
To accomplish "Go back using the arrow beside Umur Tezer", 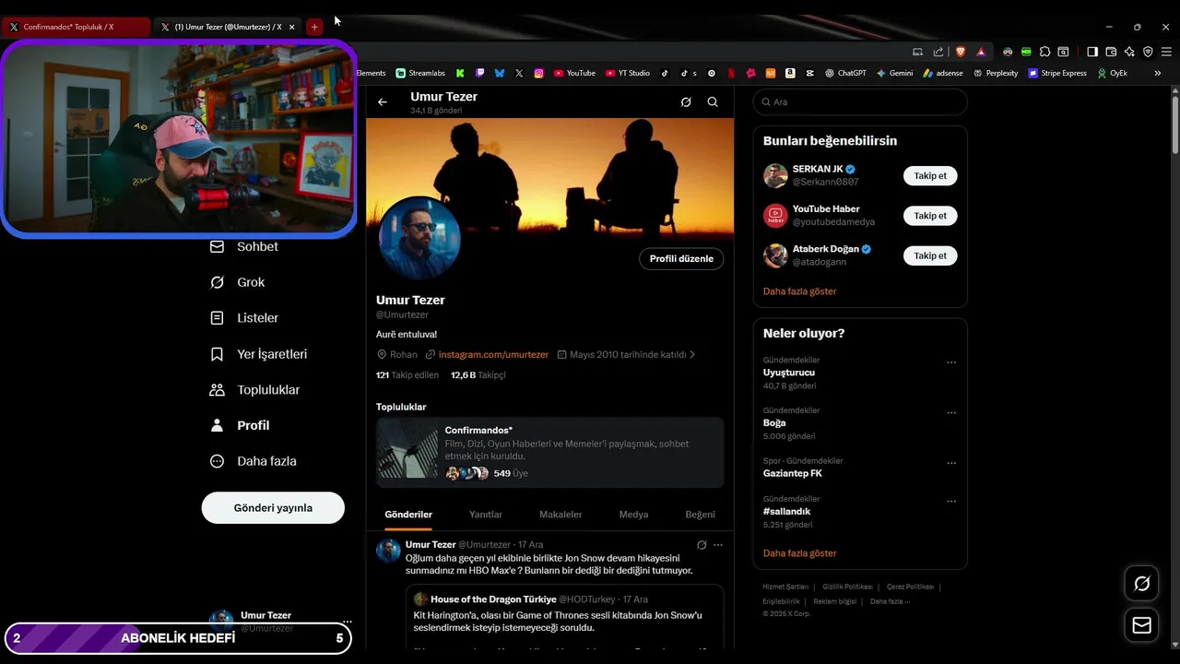I will pos(383,102).
